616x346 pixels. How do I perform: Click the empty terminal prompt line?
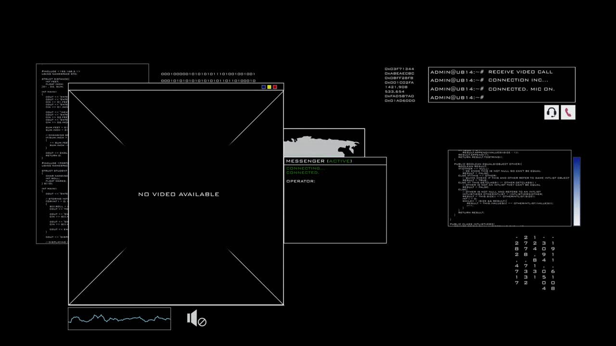457,98
